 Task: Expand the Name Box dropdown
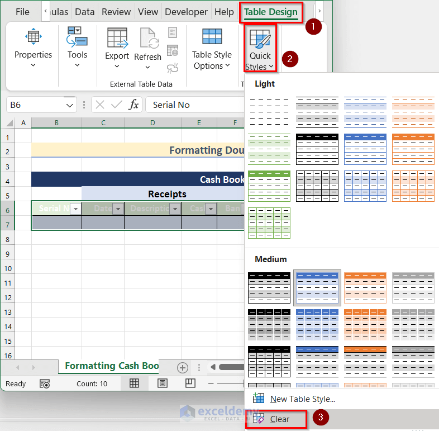(x=69, y=105)
